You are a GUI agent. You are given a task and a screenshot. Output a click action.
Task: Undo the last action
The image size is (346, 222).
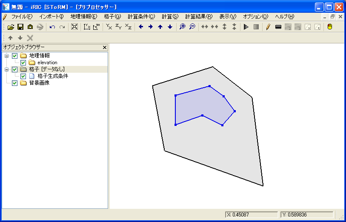tap(52, 27)
